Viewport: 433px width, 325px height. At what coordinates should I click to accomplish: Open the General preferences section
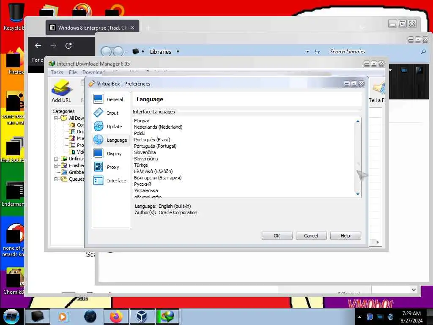pyautogui.click(x=111, y=99)
